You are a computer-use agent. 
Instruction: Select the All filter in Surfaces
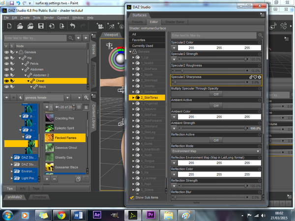147,34
